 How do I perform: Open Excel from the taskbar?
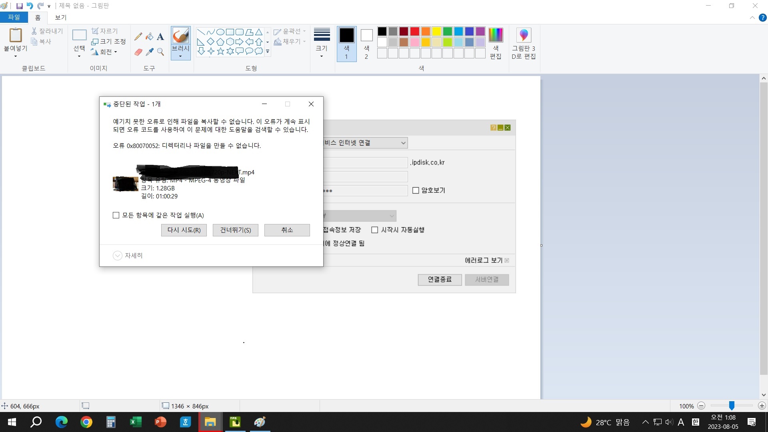pos(136,422)
